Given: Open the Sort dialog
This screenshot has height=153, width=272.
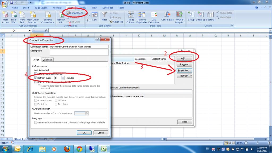Looking at the screenshot, I should (94, 17).
